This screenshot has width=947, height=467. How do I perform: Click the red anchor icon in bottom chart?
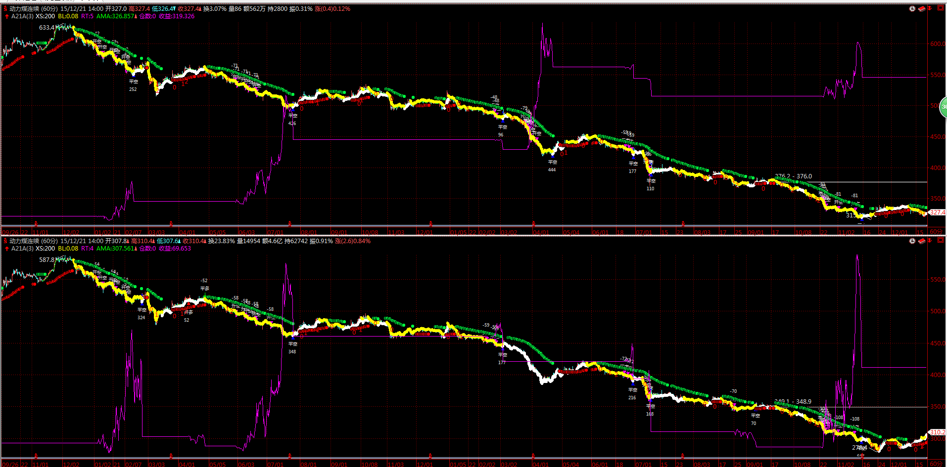pos(930,241)
